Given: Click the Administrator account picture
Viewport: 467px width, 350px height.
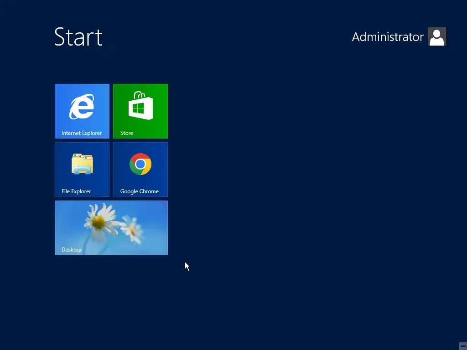Looking at the screenshot, I should tap(436, 36).
